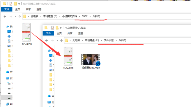This screenshot has height=107, width=191.
Task: Click 视频素材83.mp4 file name label
Action: click(91, 68)
